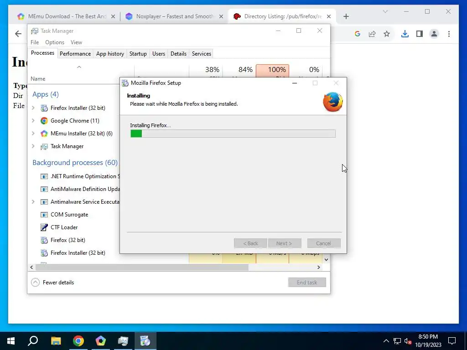
Task: Click the Chrome downloads icon
Action: [x=405, y=34]
